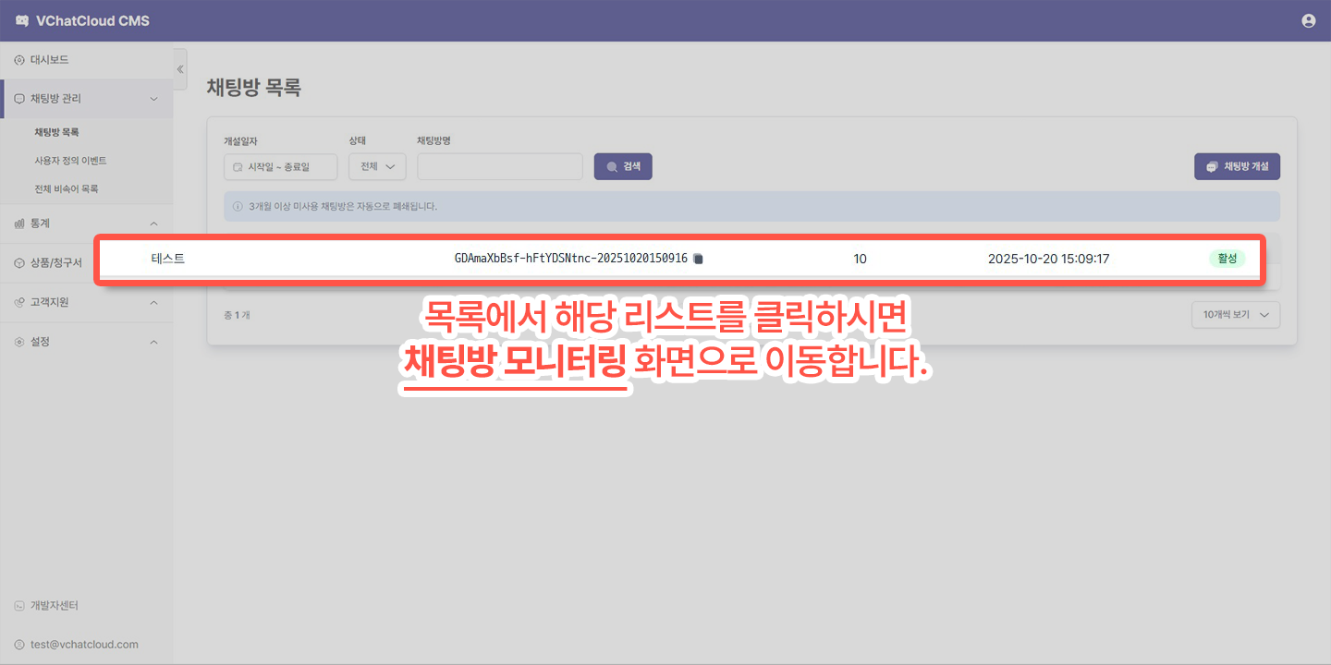Click the VChatCloud CMS chat logo icon
The height and width of the screenshot is (665, 1331).
pyautogui.click(x=20, y=20)
